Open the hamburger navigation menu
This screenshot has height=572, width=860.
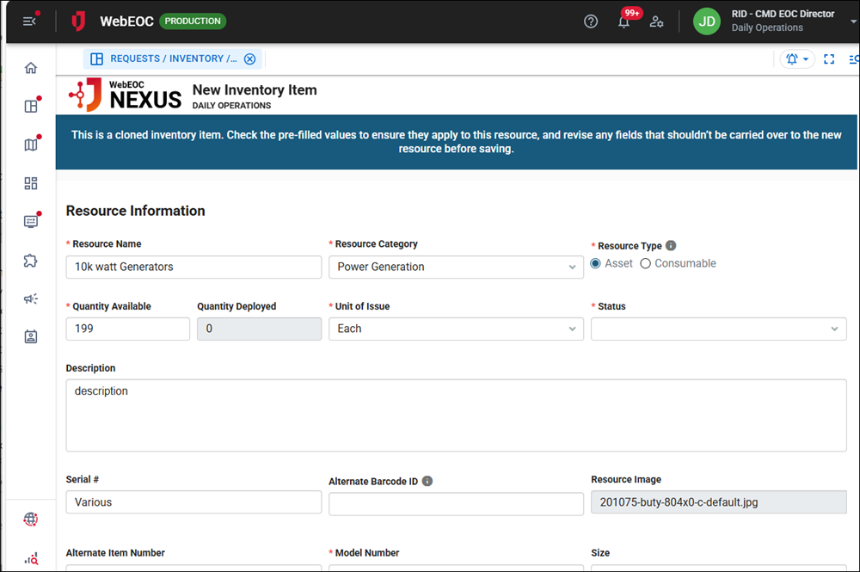(29, 22)
